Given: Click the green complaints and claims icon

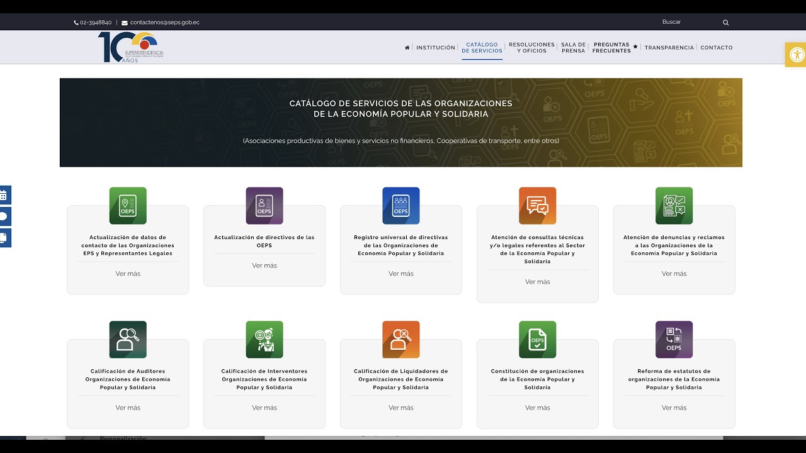Looking at the screenshot, I should 674,206.
